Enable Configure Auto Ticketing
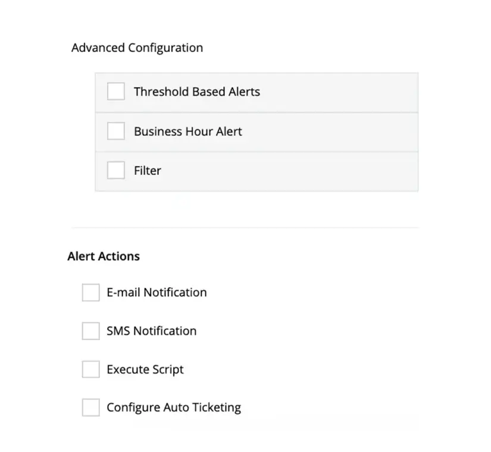491x452 pixels. click(90, 407)
